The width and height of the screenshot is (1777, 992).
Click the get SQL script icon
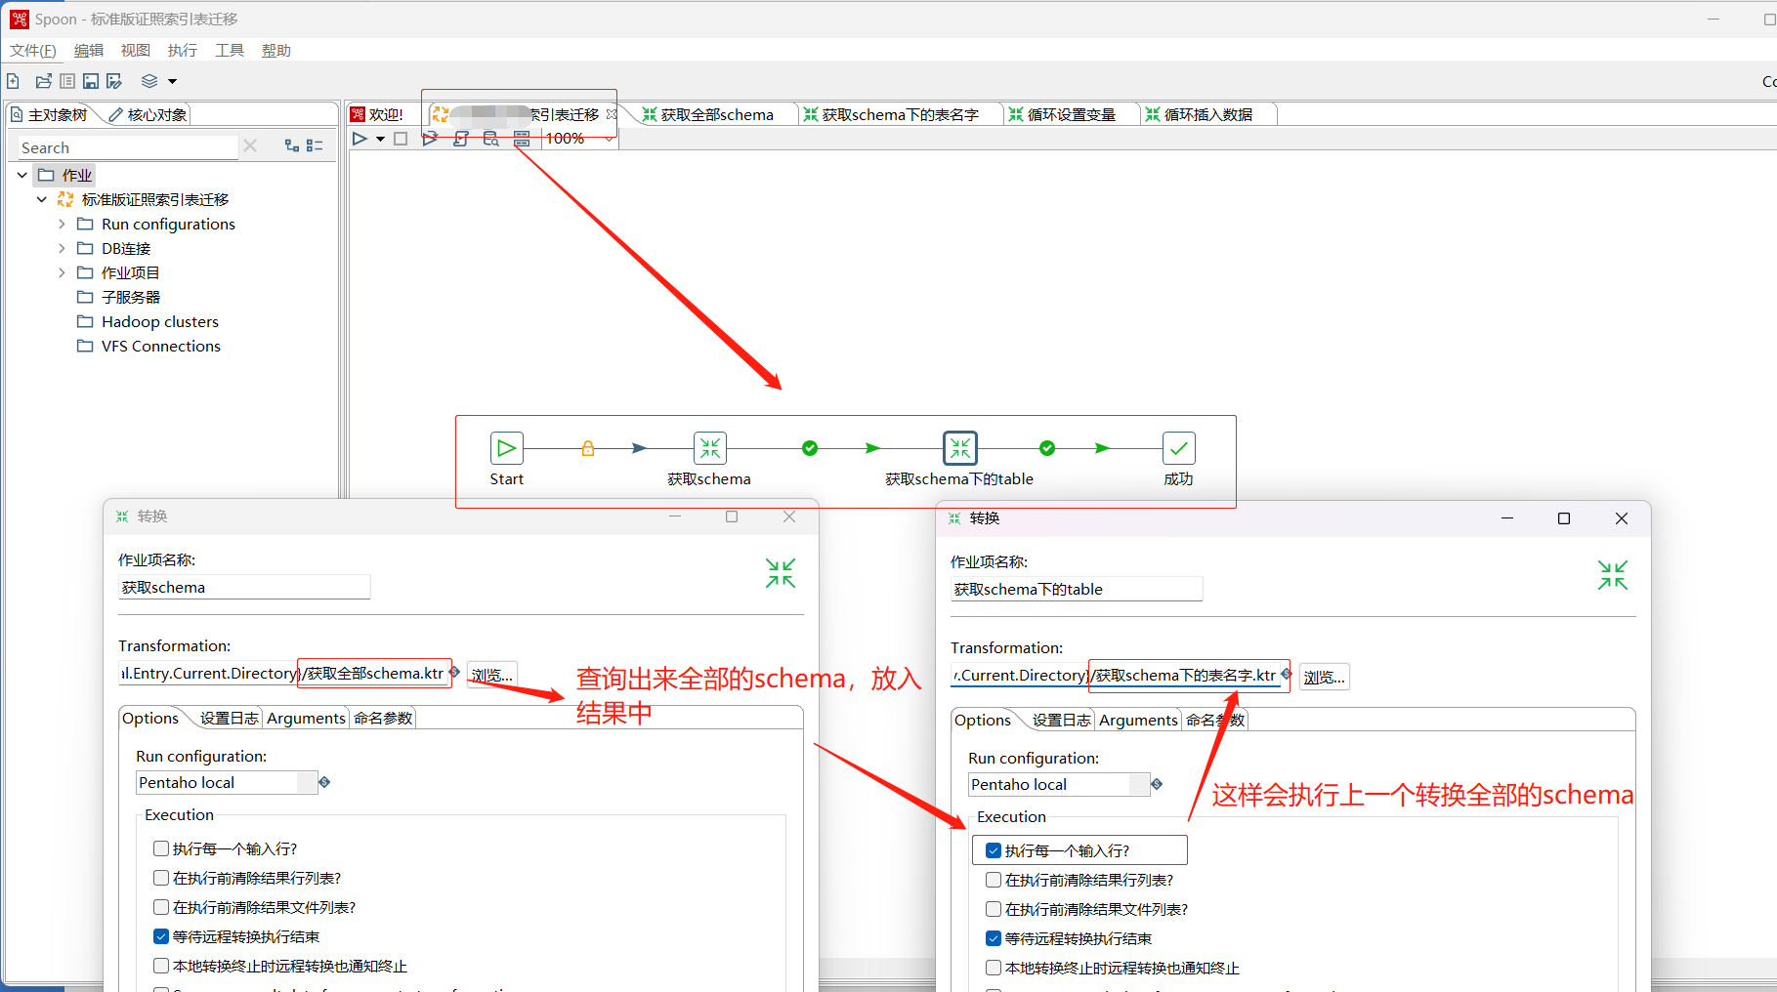(461, 139)
